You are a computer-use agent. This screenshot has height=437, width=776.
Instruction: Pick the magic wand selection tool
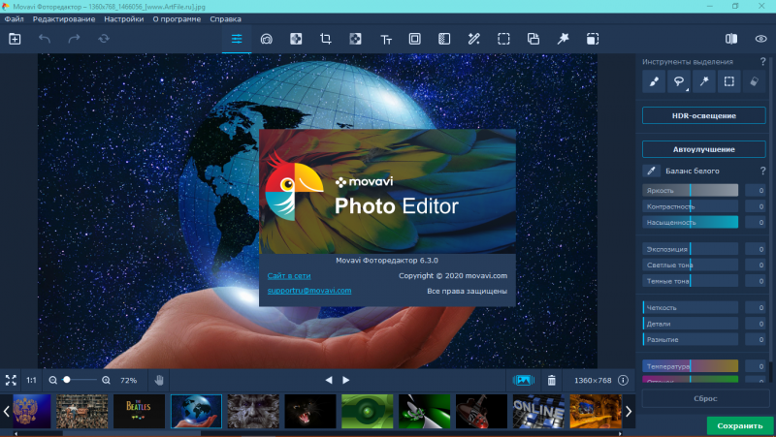[705, 82]
